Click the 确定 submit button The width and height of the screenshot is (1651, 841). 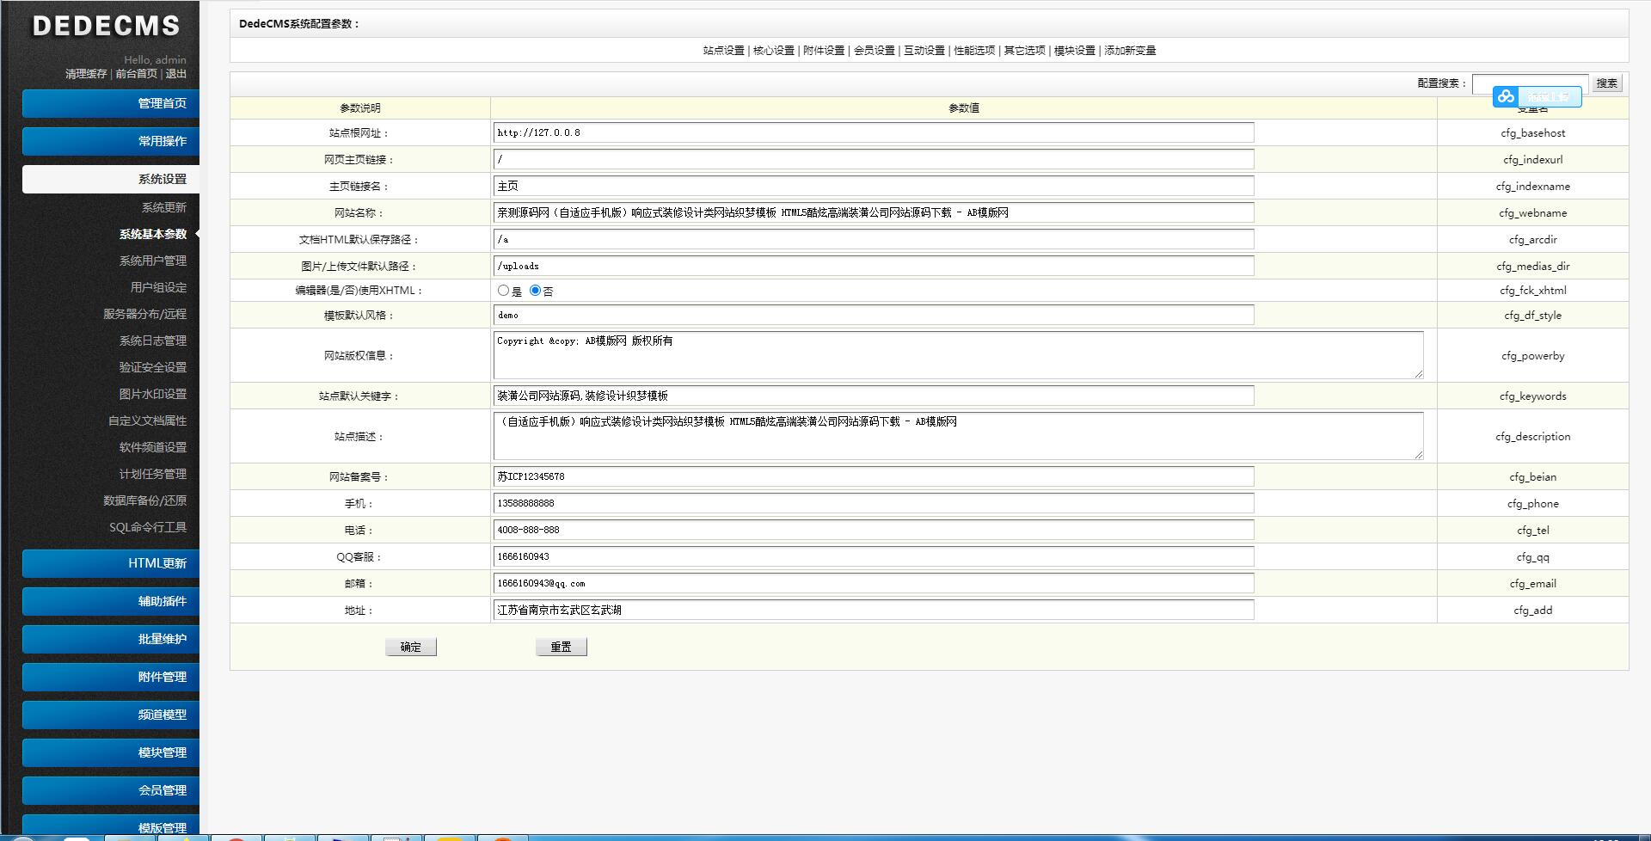(x=411, y=647)
